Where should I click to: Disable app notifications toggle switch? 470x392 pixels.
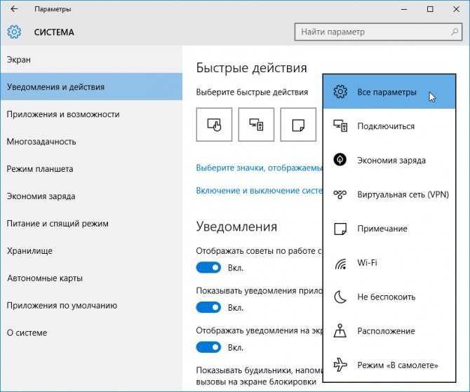click(208, 307)
